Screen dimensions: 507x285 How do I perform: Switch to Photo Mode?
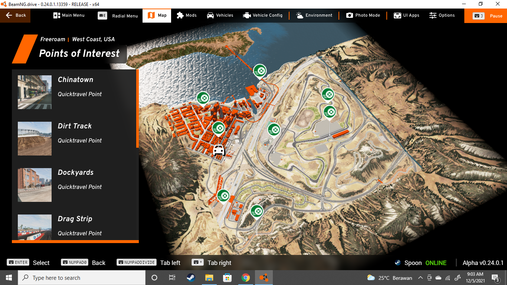(363, 15)
